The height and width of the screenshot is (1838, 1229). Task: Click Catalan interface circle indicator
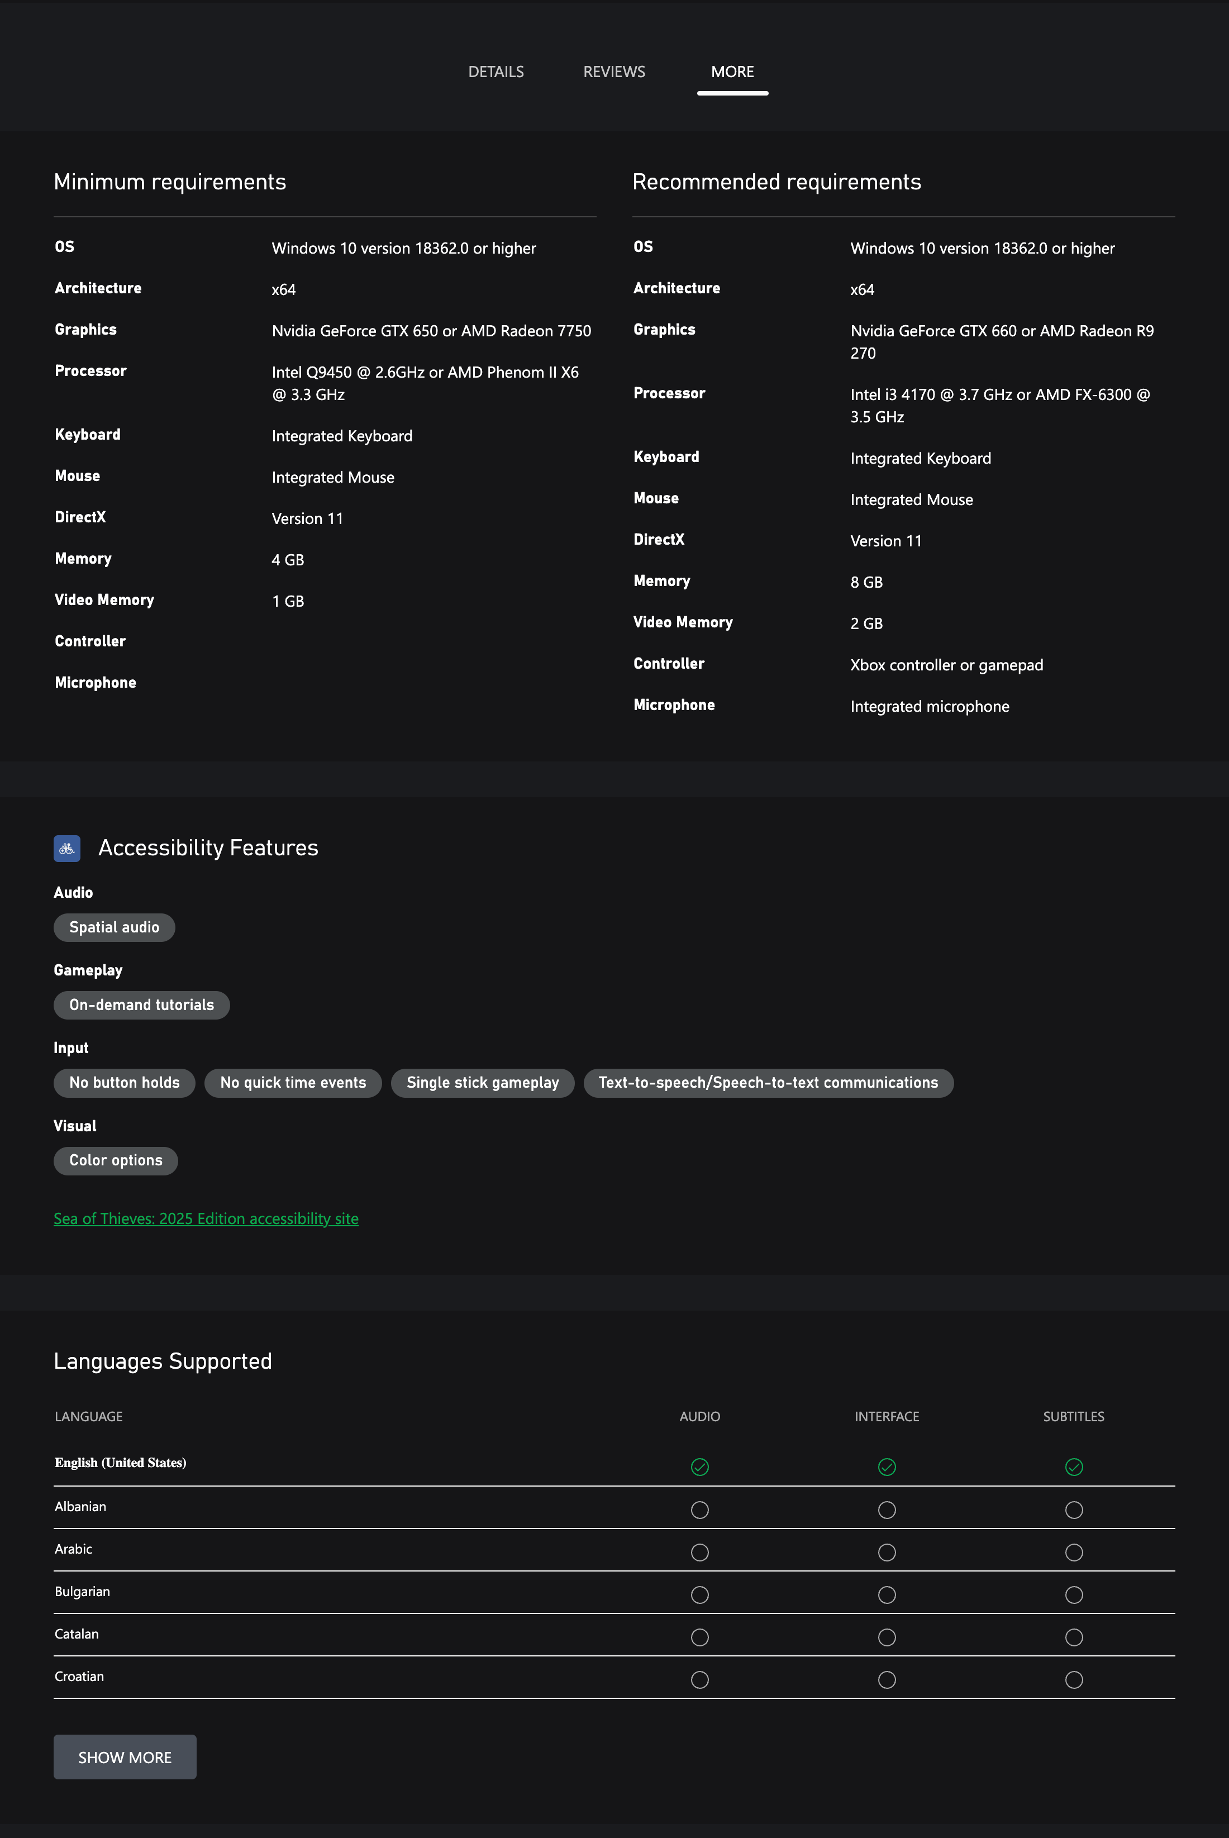(x=887, y=1636)
